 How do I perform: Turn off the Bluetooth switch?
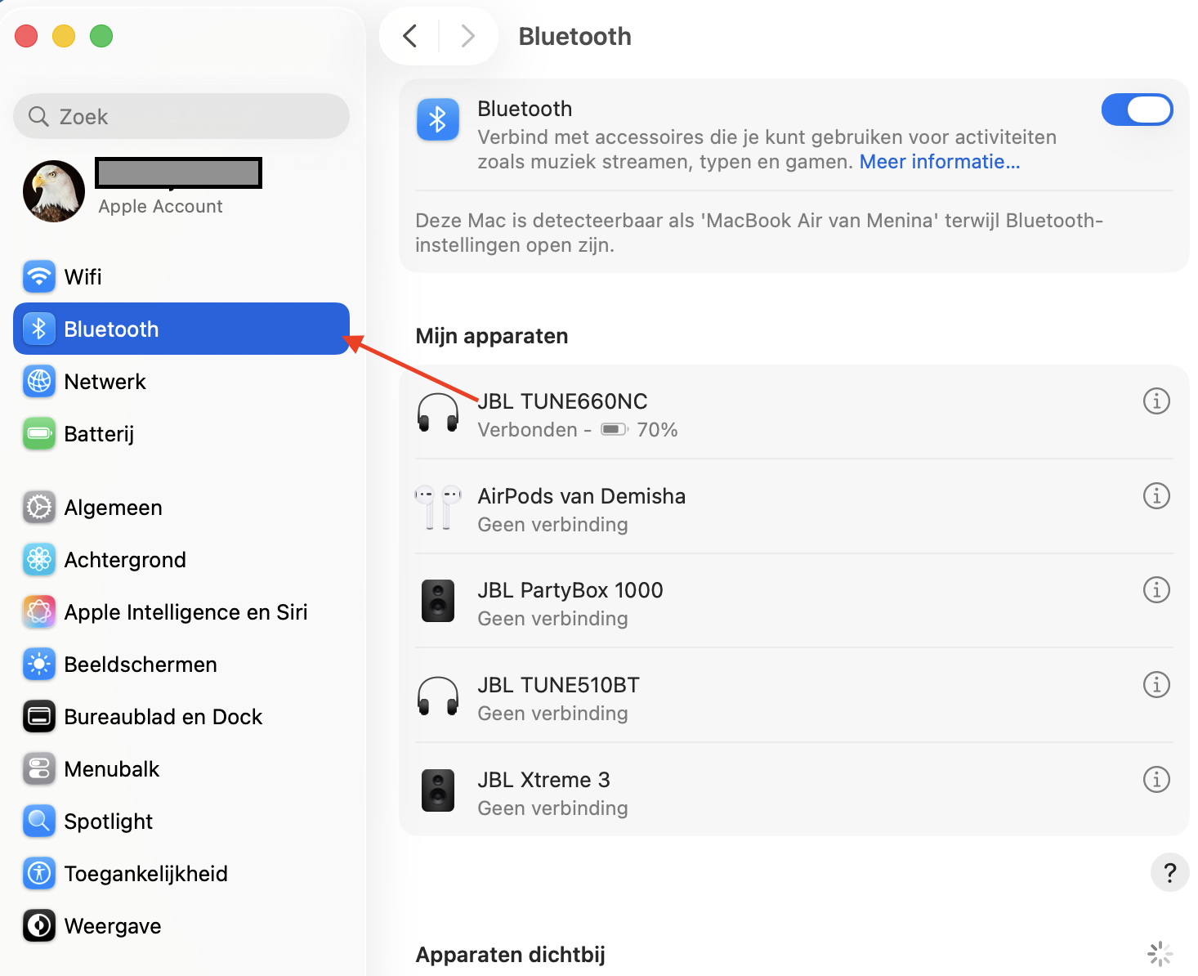click(1137, 109)
